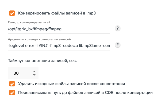The width and height of the screenshot is (165, 106).
Task: Place cursor at end of ffmpeg path text
Action: tap(62, 29)
